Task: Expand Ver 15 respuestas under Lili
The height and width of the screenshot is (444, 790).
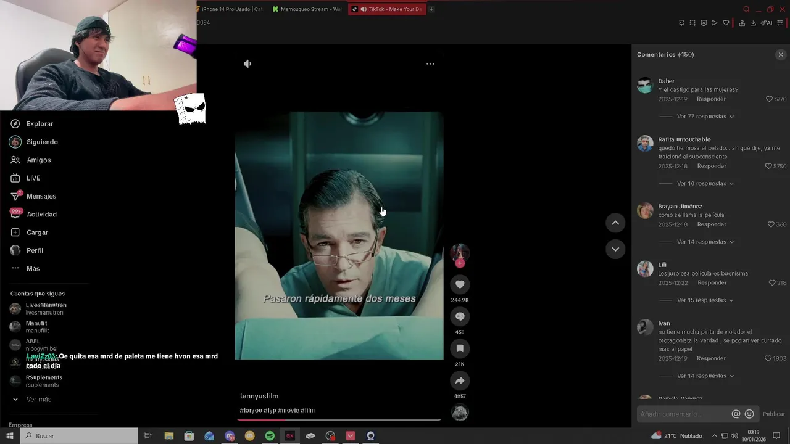Action: pyautogui.click(x=705, y=300)
